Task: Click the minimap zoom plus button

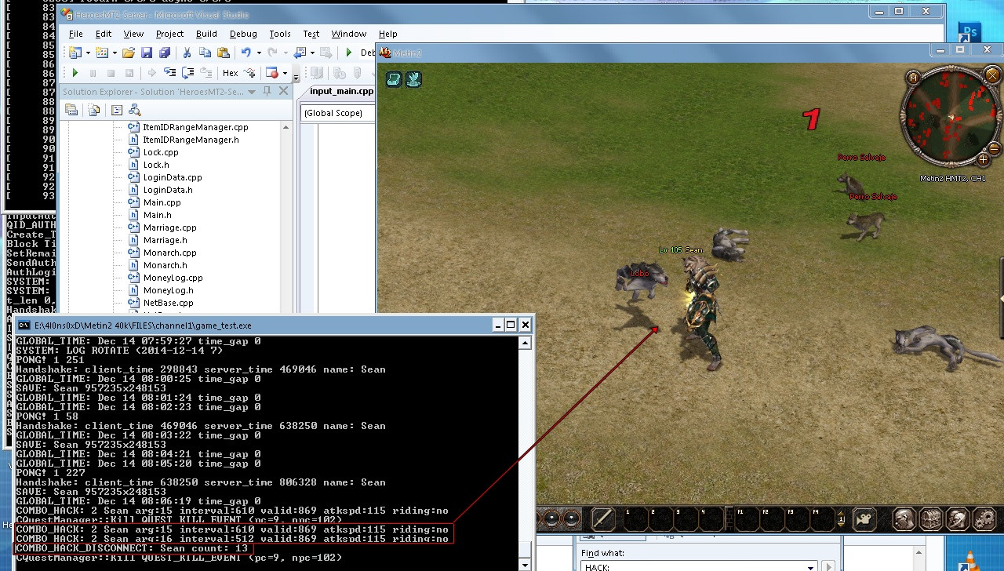Action: click(983, 160)
